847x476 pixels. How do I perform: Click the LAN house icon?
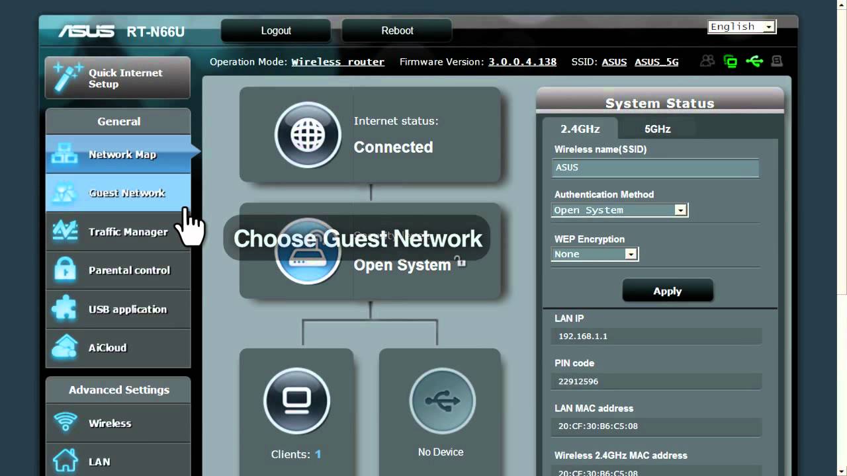[65, 461]
